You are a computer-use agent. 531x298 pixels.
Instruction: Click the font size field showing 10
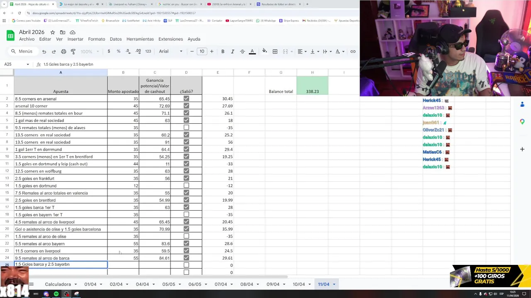point(202,51)
